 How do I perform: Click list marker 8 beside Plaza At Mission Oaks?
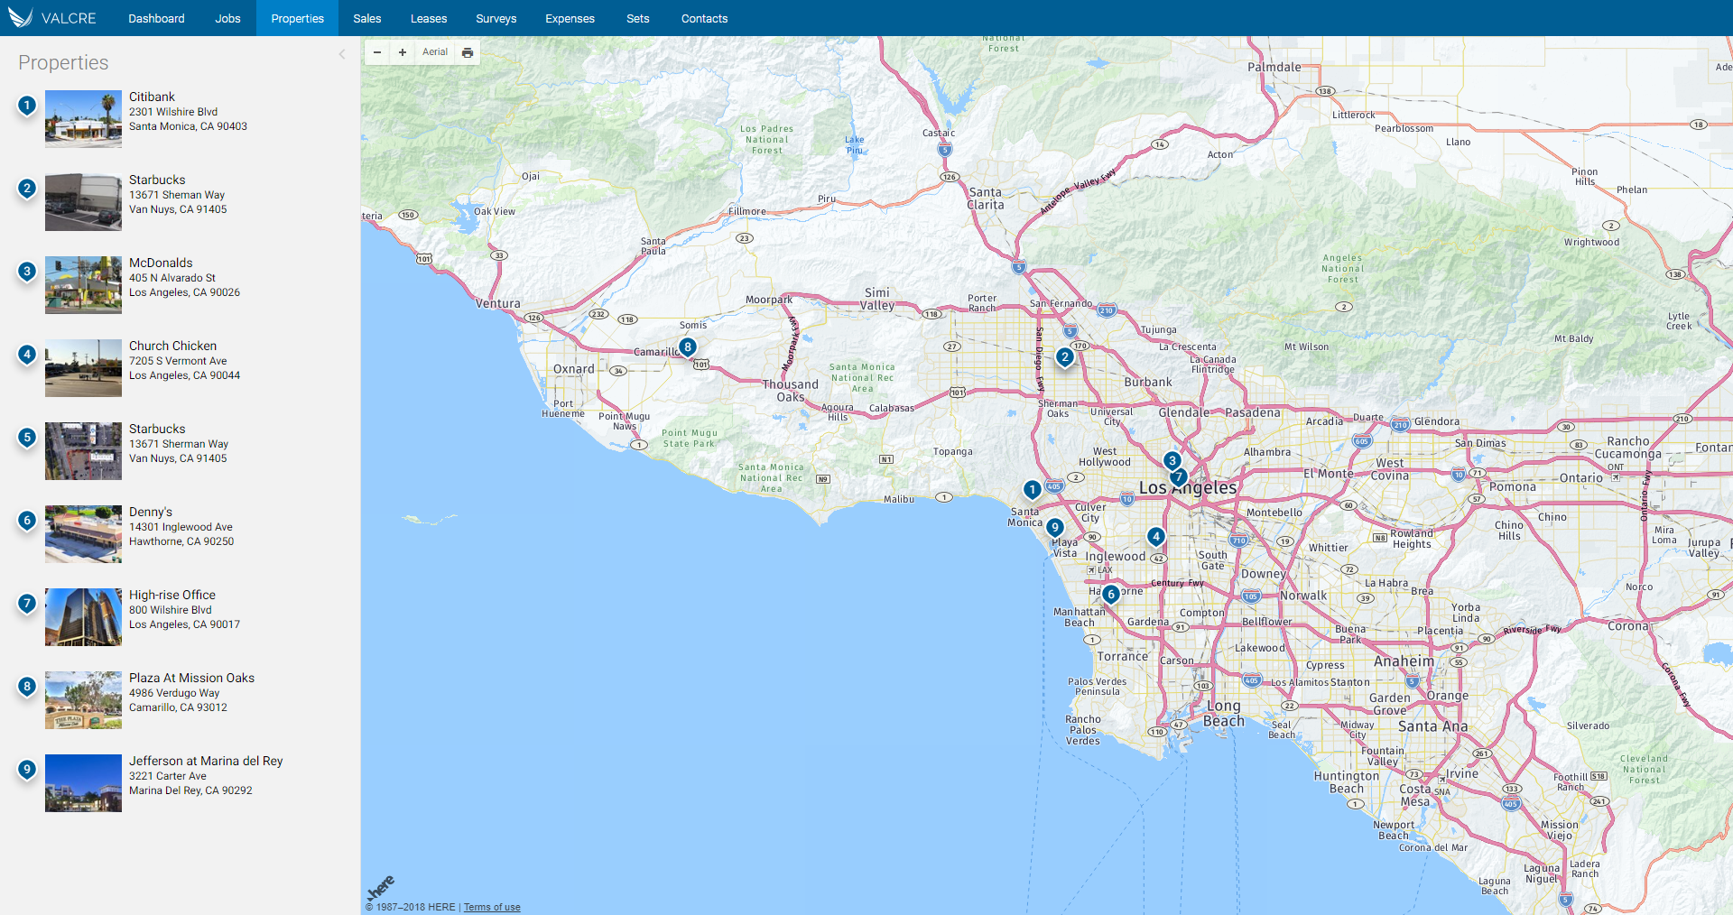tap(27, 687)
